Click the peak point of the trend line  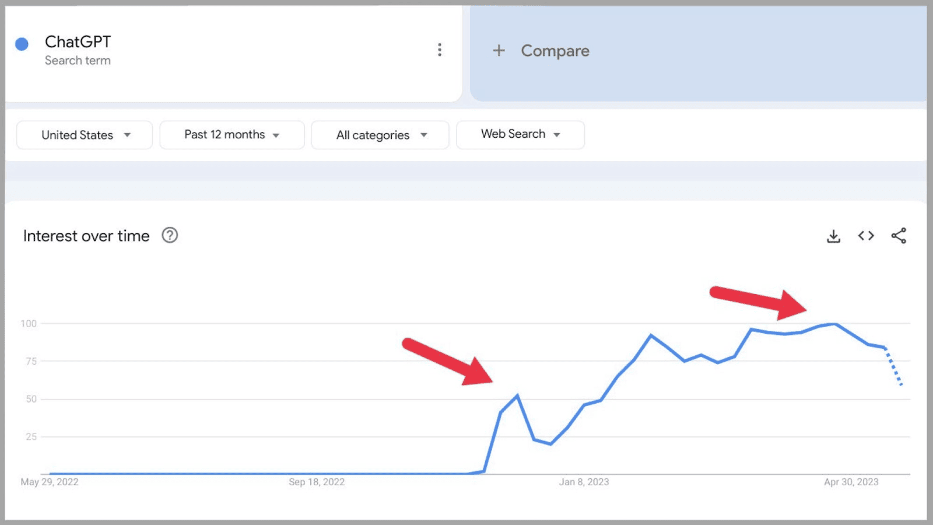pyautogui.click(x=833, y=323)
